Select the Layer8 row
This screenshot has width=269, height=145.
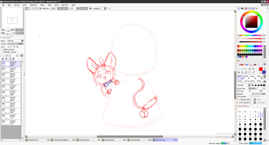pos(11,99)
